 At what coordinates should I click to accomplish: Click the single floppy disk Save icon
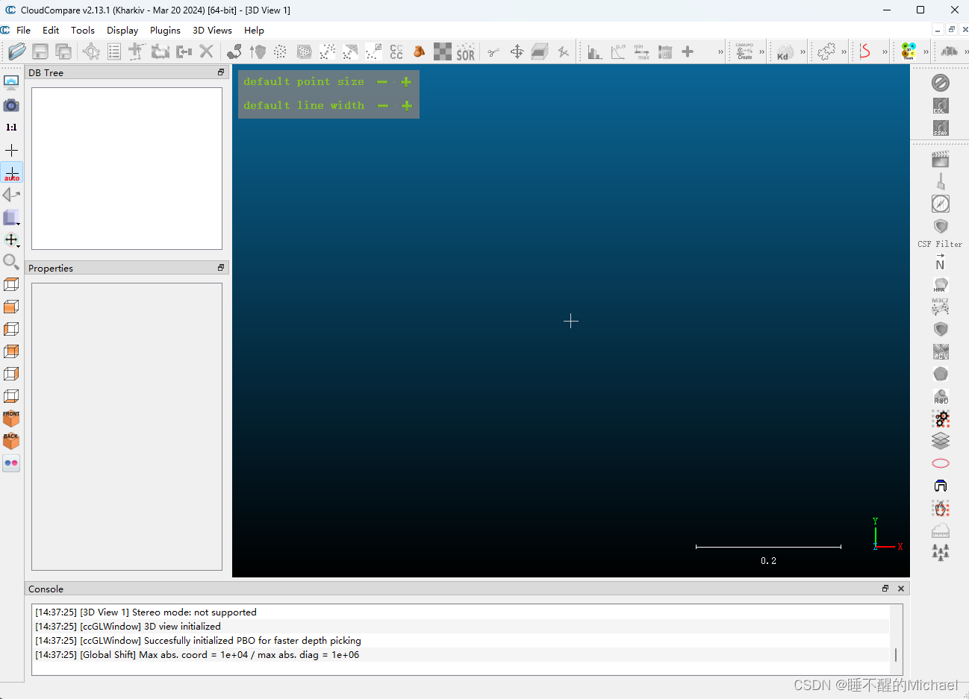[40, 51]
